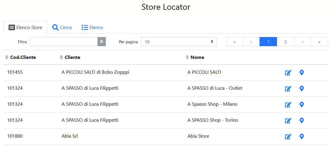This screenshot has height=148, width=335.
Task: Edit the A SPASSO Shop - Torino entry
Action: pyautogui.click(x=288, y=121)
